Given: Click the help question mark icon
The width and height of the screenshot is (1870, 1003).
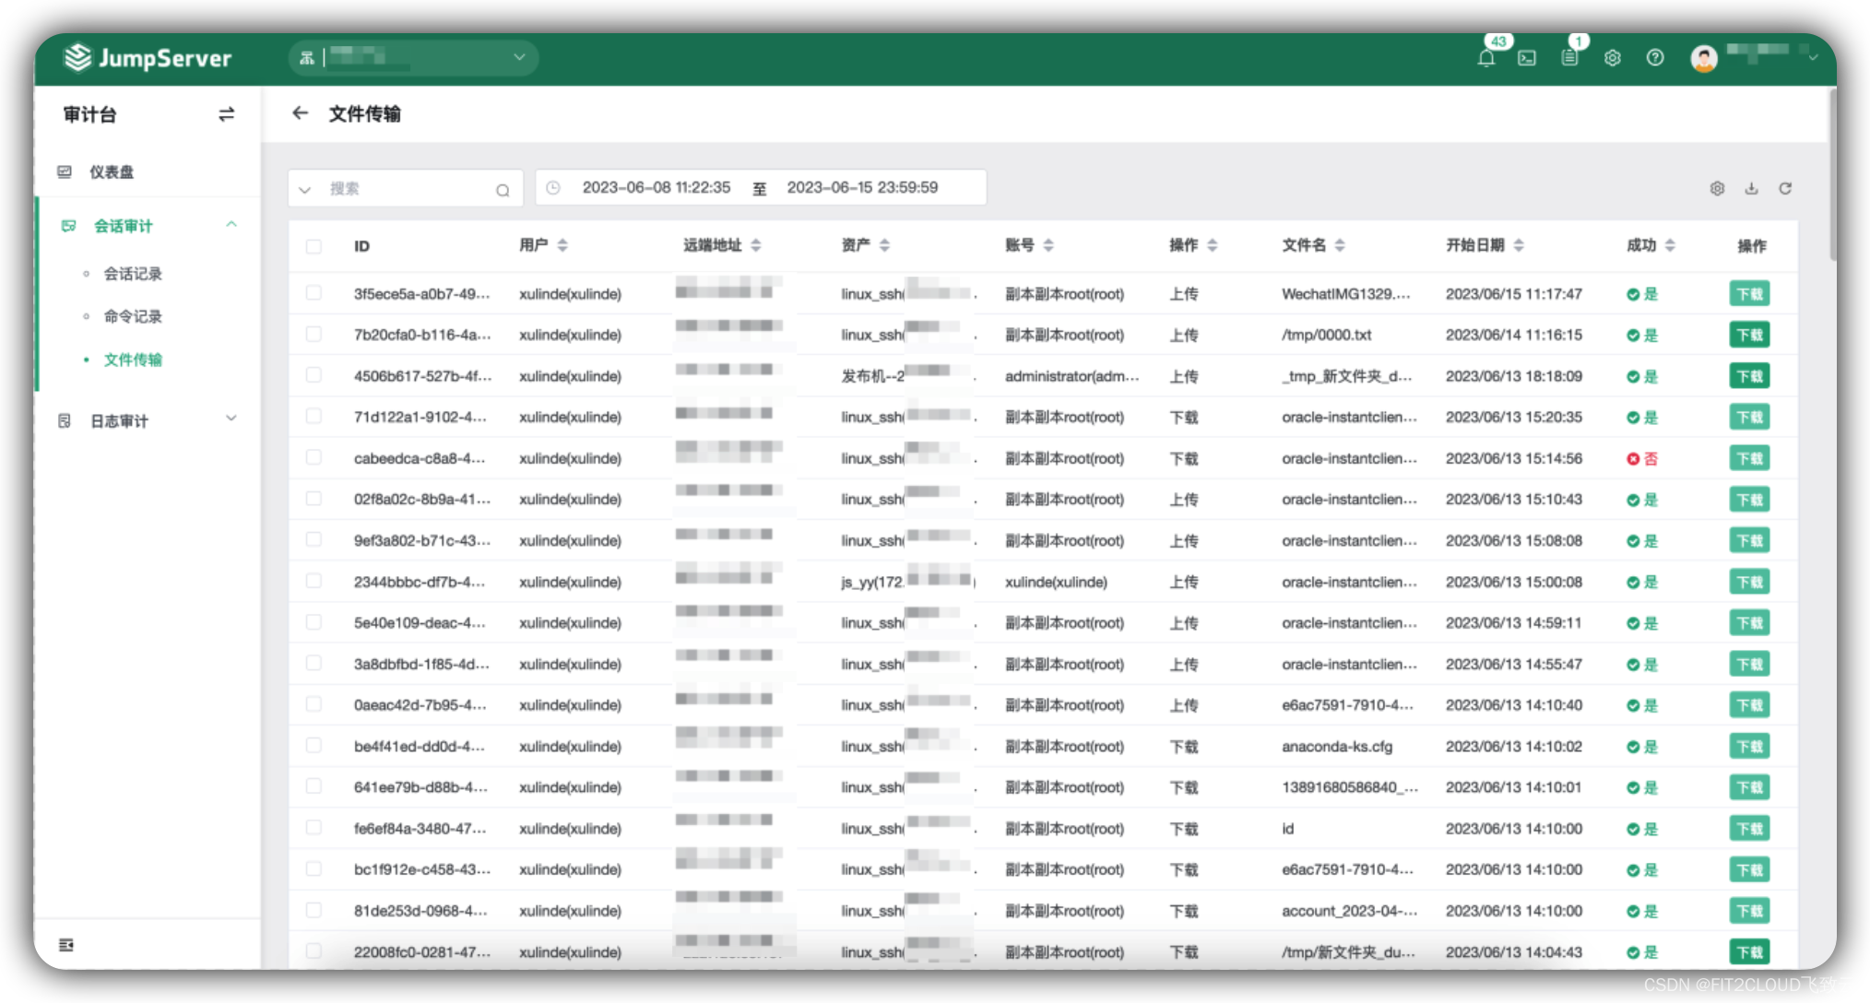Looking at the screenshot, I should click(x=1655, y=58).
